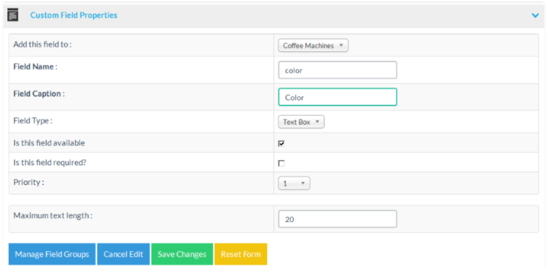Image resolution: width=548 pixels, height=272 pixels.
Task: Open the Coffee Machines dropdown
Action: pos(313,46)
